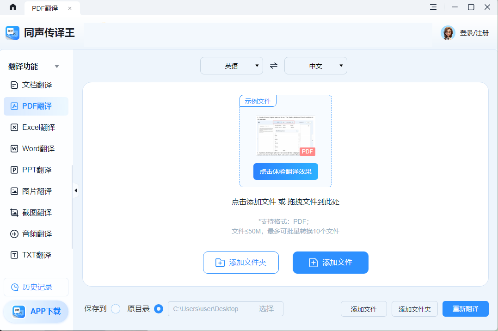
Task: Click bottom bar 添加文件夹 button
Action: pyautogui.click(x=415, y=309)
